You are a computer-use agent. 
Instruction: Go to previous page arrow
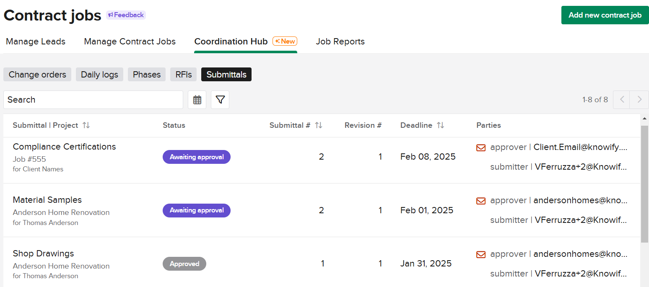tap(622, 100)
